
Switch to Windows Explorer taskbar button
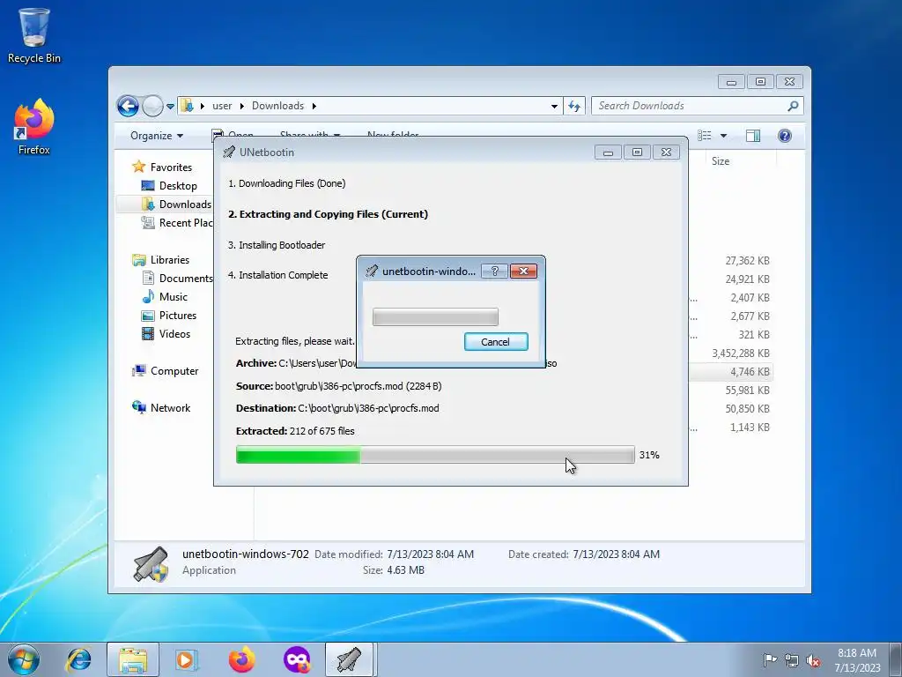(x=133, y=659)
